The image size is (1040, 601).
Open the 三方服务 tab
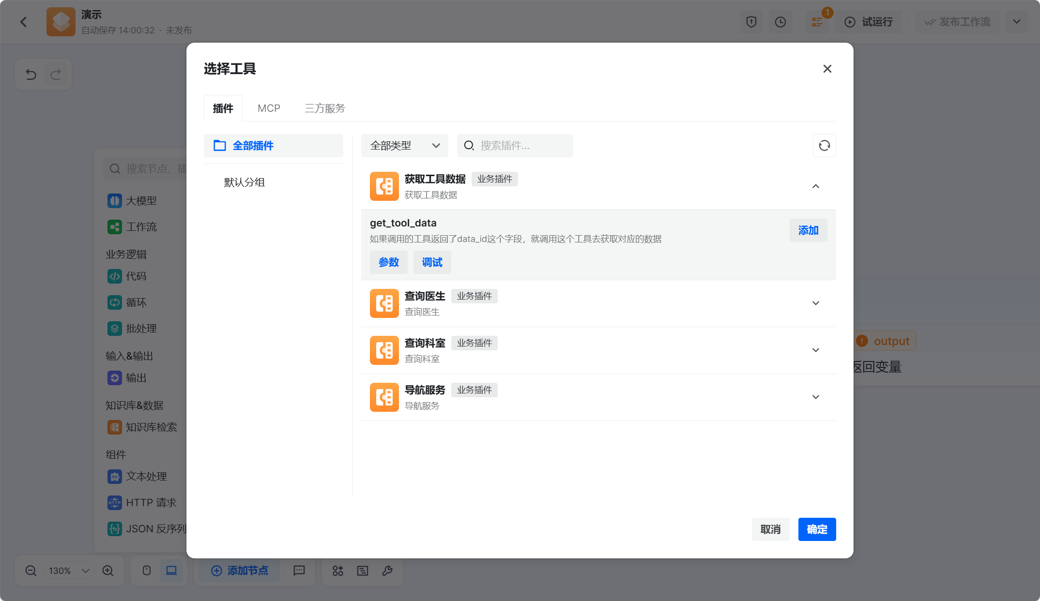(x=325, y=108)
